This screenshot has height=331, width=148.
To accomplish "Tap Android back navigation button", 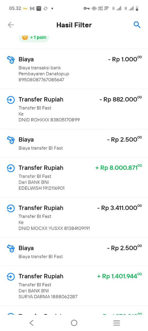I will 31,323.
